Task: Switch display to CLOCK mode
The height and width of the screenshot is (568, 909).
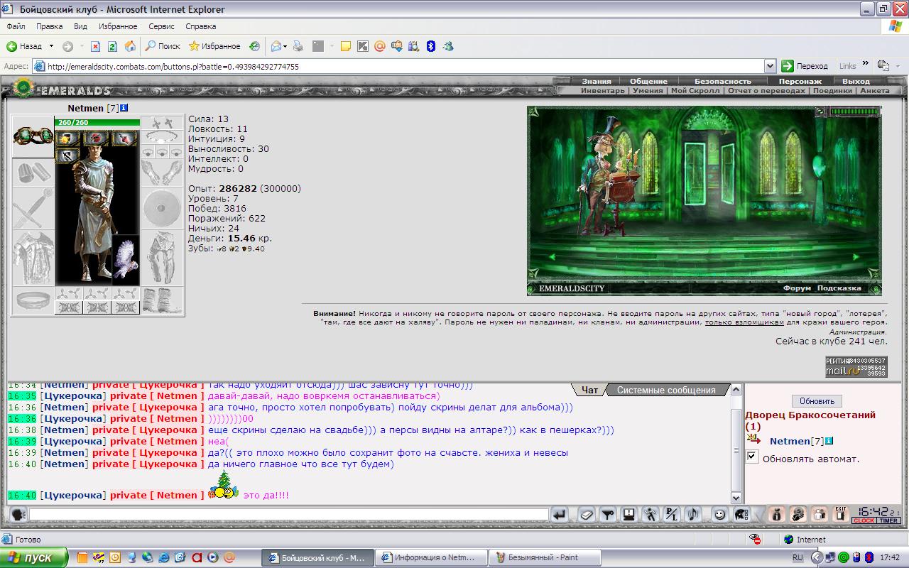Action: pyautogui.click(x=864, y=520)
